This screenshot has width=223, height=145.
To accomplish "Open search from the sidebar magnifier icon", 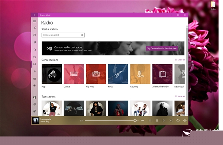I will [x=35, y=28].
